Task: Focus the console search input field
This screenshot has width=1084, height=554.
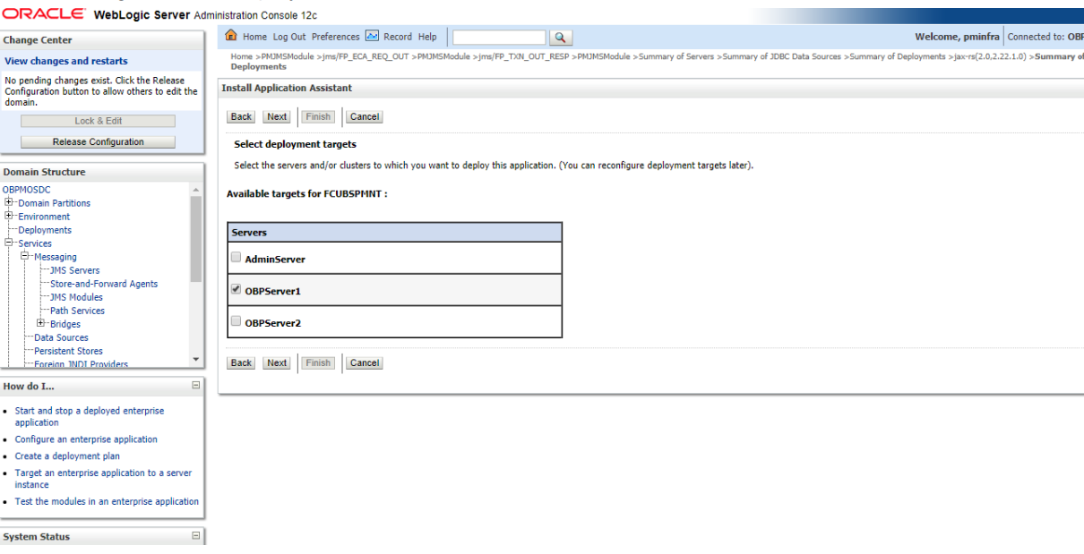Action: (x=499, y=38)
